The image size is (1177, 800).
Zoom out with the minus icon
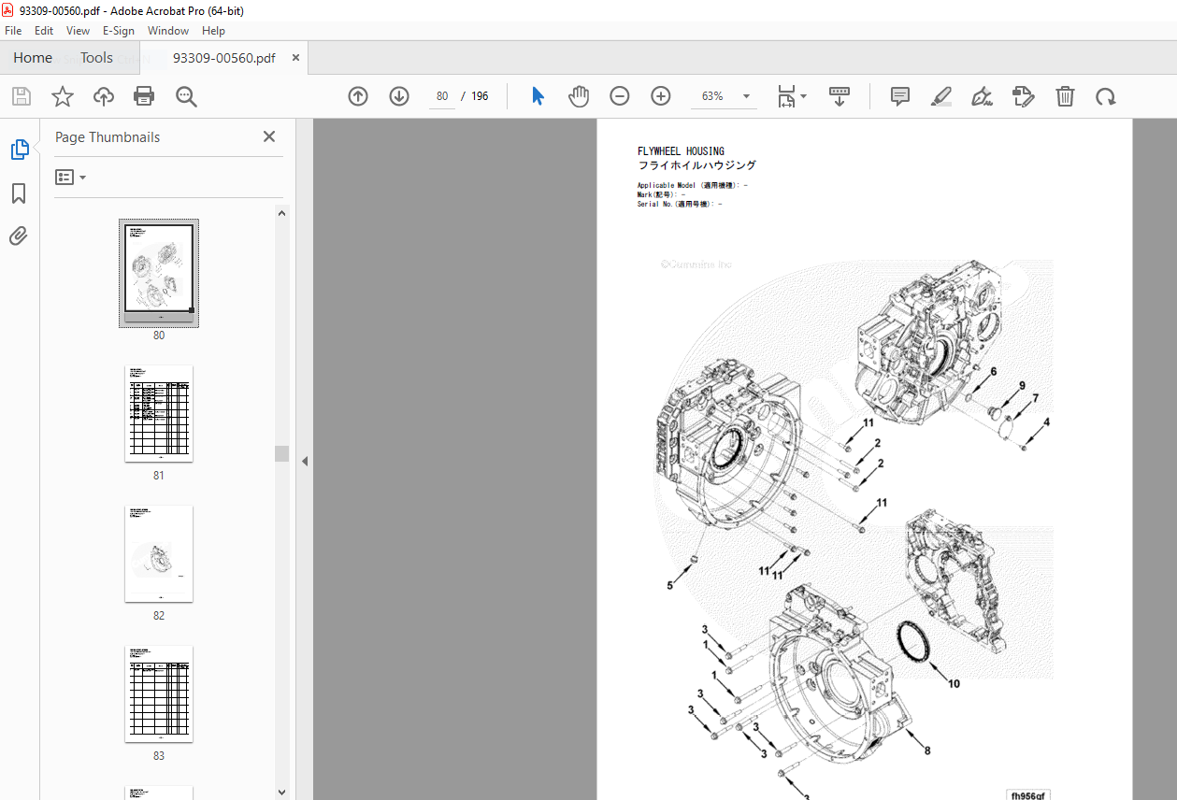[620, 96]
